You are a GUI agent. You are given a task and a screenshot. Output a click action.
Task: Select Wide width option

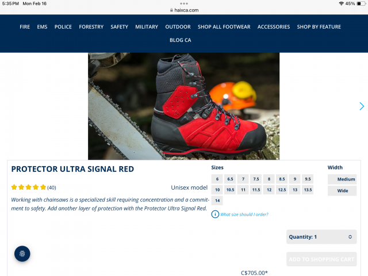point(342,190)
